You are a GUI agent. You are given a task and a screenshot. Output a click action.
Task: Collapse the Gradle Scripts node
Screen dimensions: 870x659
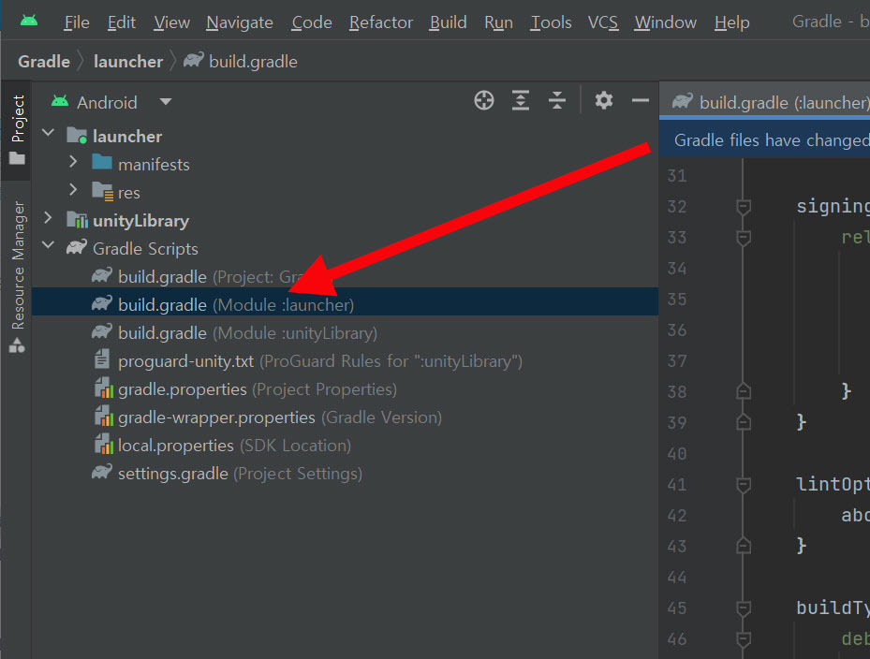49,245
